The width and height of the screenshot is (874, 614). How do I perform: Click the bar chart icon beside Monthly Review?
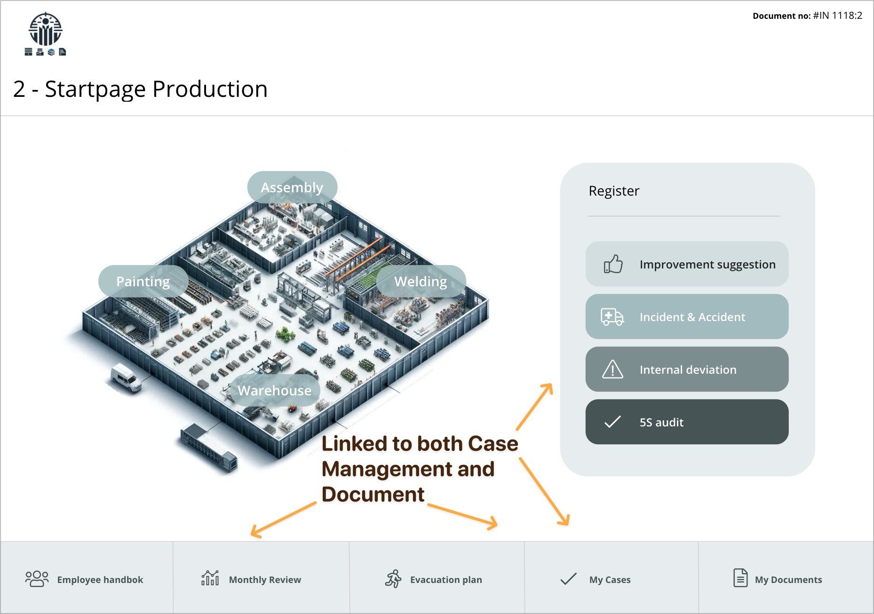[210, 578]
